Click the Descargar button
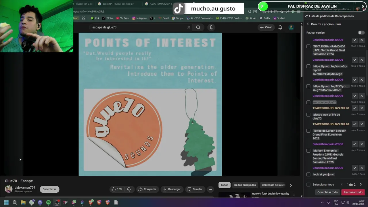The image size is (368, 207). 172,189
